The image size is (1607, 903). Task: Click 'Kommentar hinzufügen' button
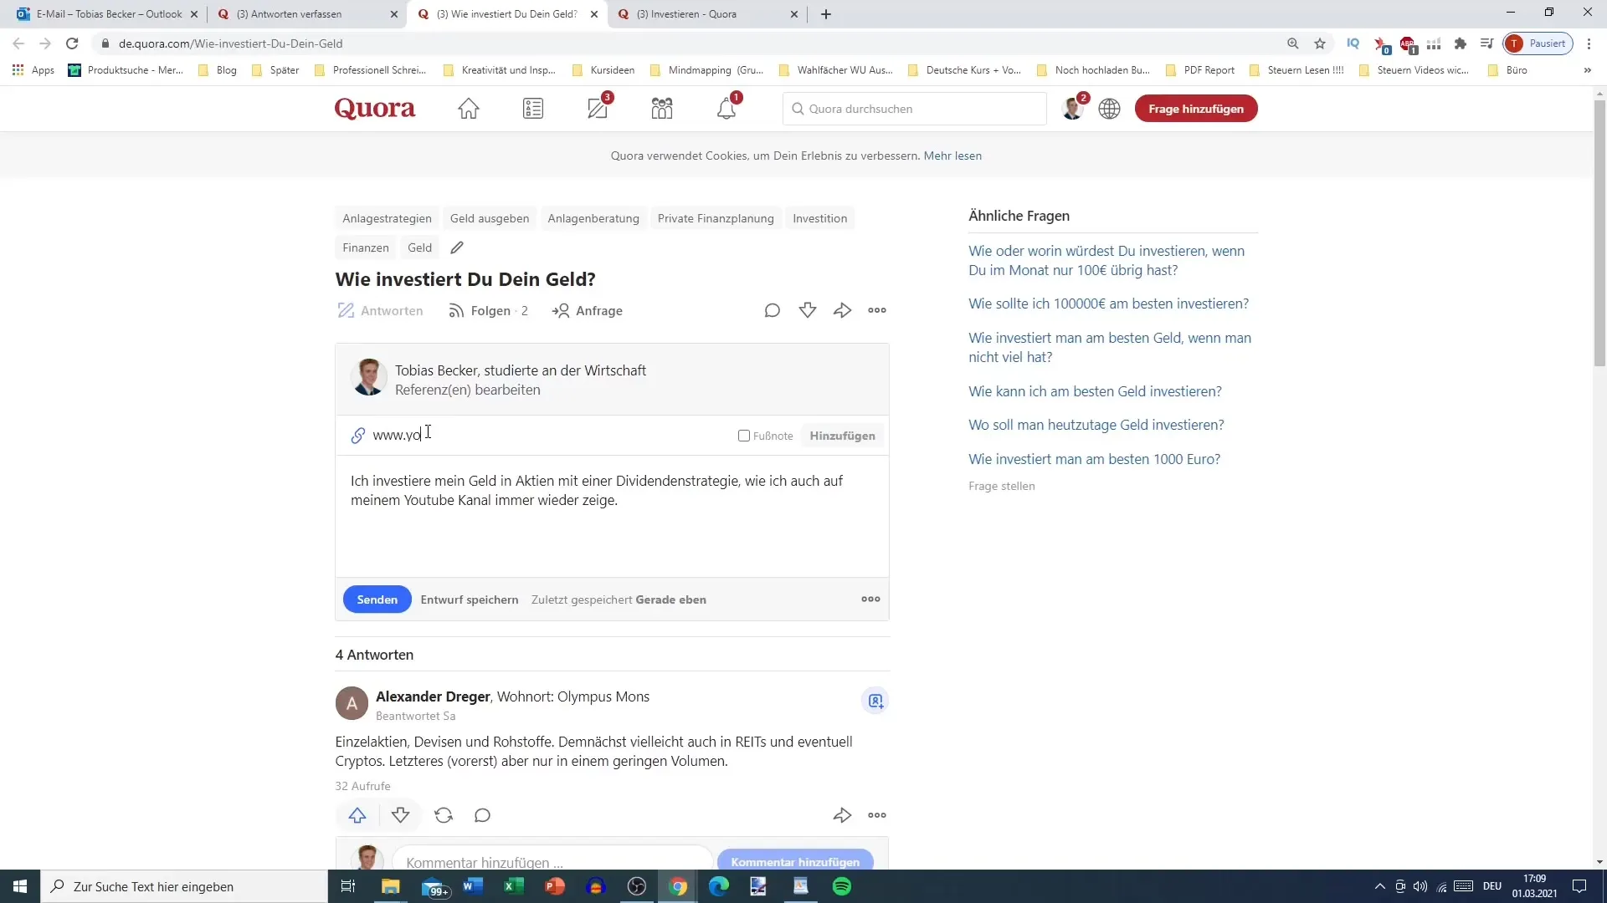click(x=795, y=861)
